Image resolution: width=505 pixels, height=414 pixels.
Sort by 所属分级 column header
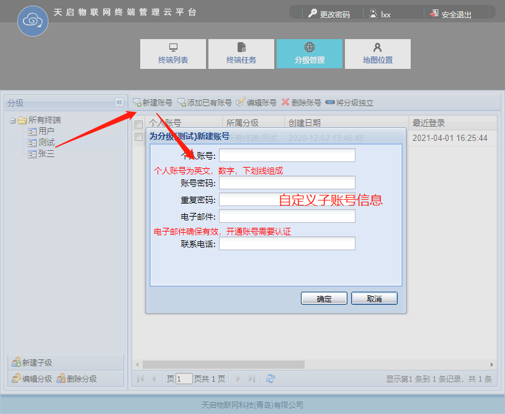(253, 123)
